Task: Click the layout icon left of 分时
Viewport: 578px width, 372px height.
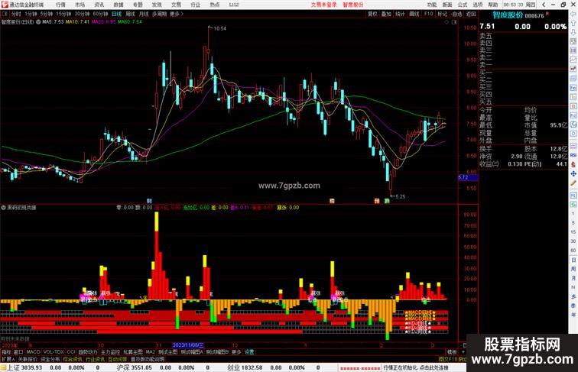Action: pyautogui.click(x=5, y=14)
